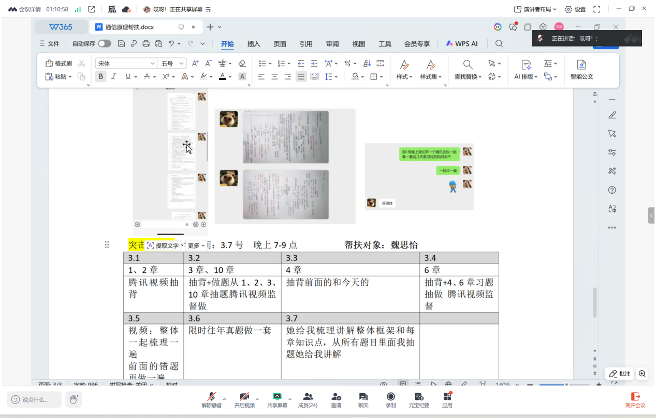Open the Review (审阅) ribbon tab
The image size is (656, 418).
[332, 44]
